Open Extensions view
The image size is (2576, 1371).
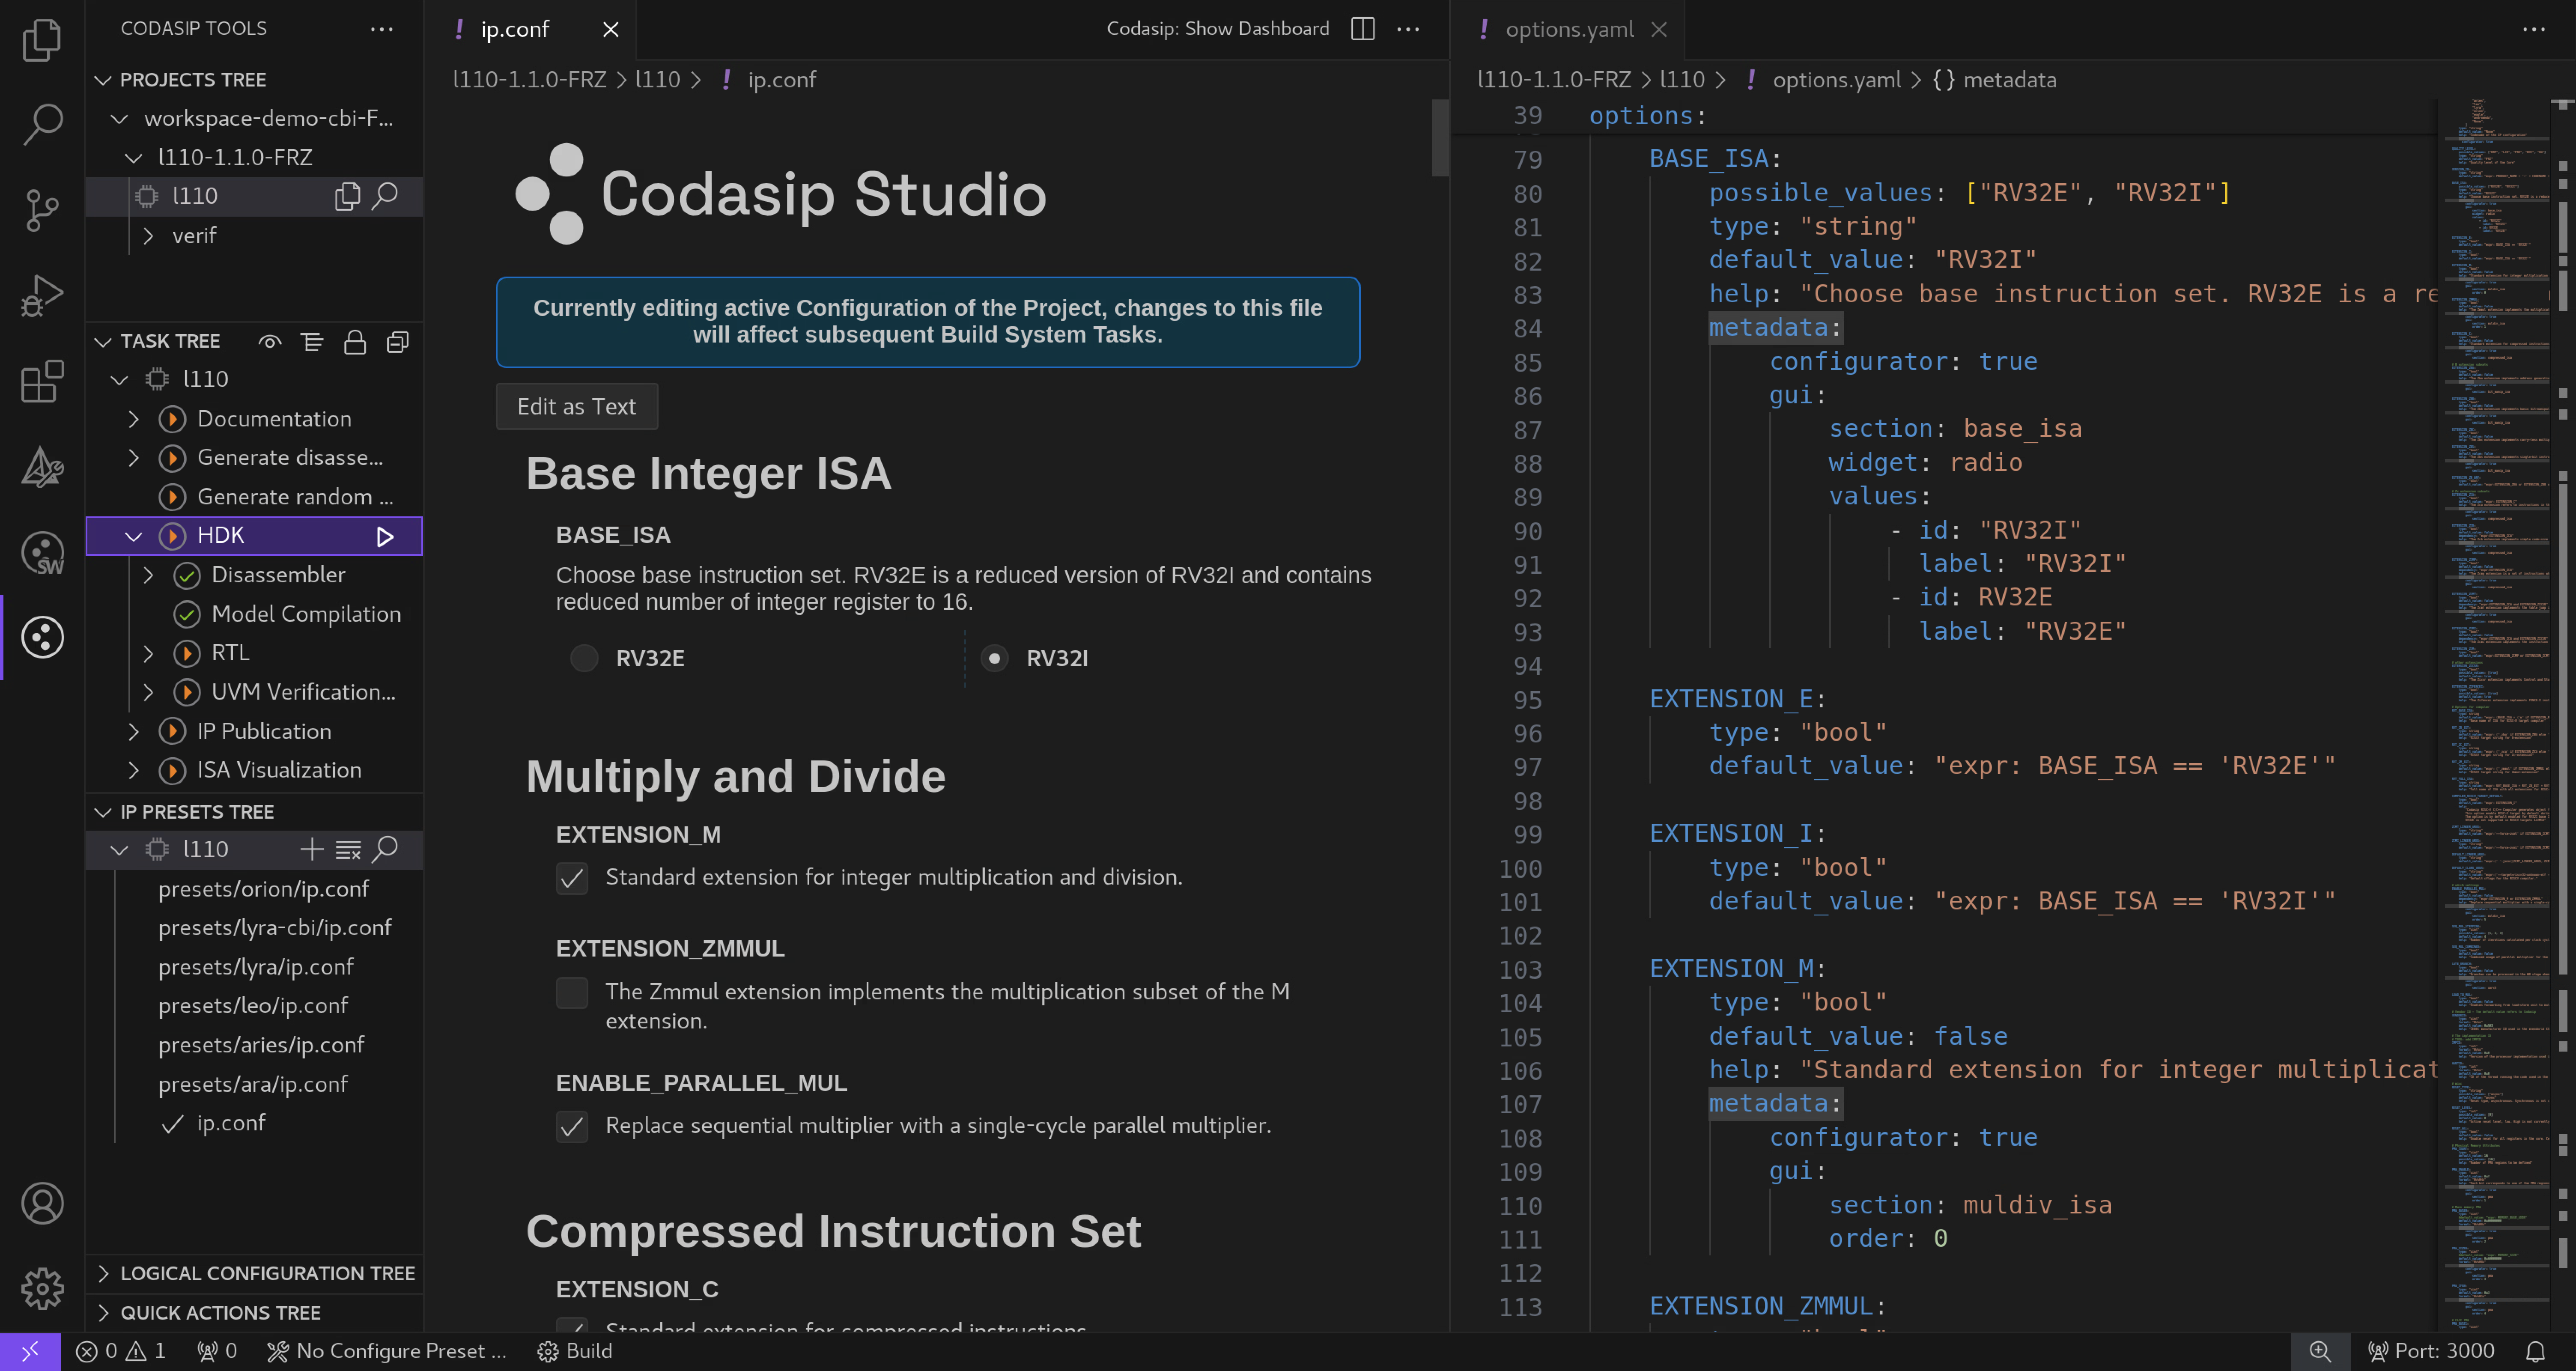pos(42,381)
